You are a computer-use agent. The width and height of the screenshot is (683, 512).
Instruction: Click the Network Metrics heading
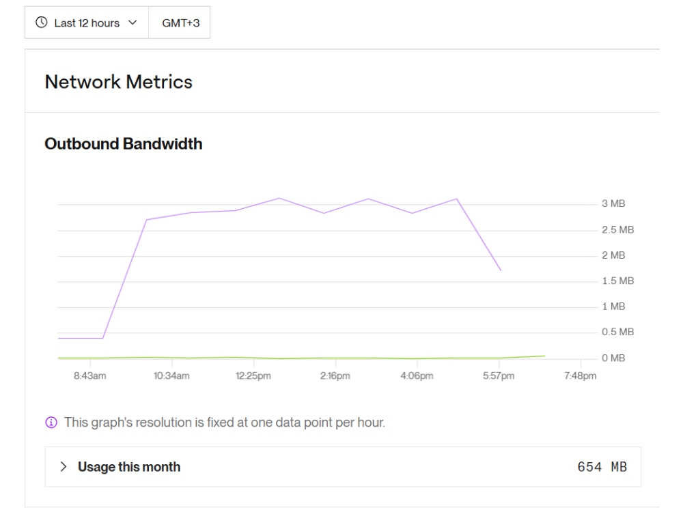(118, 82)
